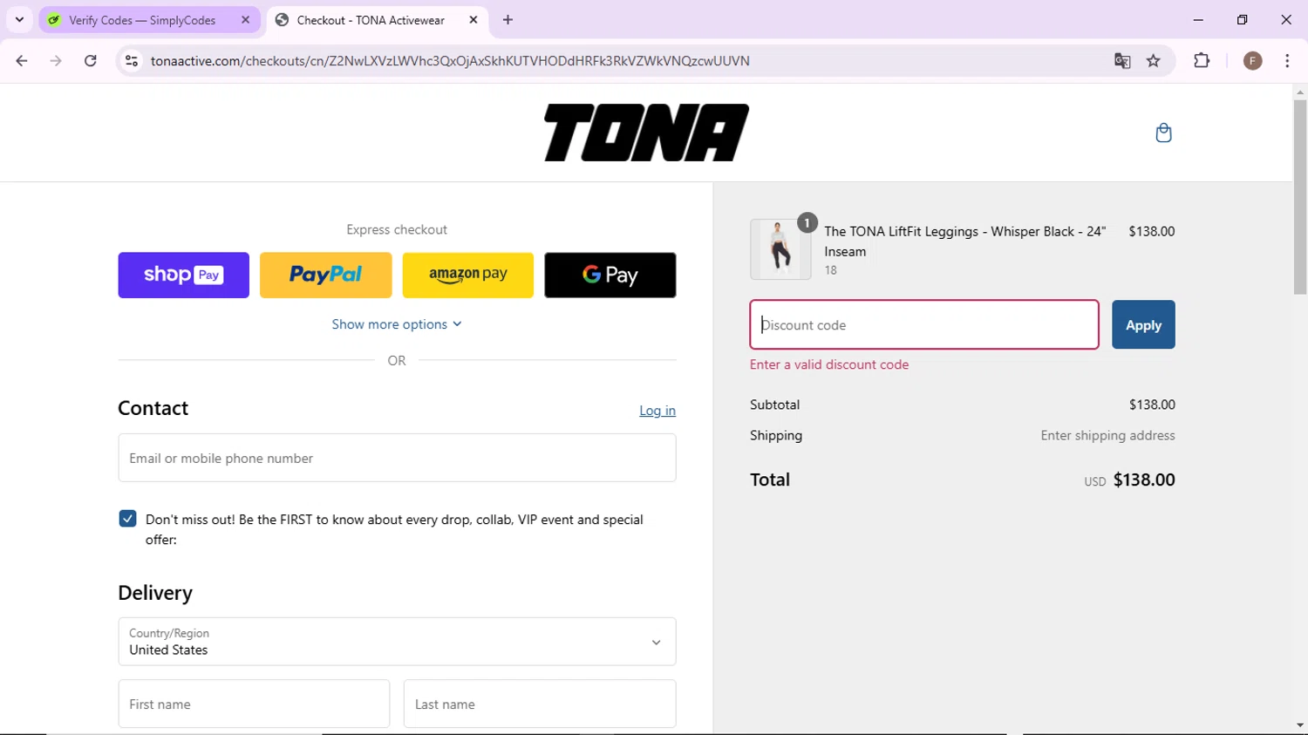1308x735 pixels.
Task: Click the page vertical scrollbar
Action: tap(1300, 196)
